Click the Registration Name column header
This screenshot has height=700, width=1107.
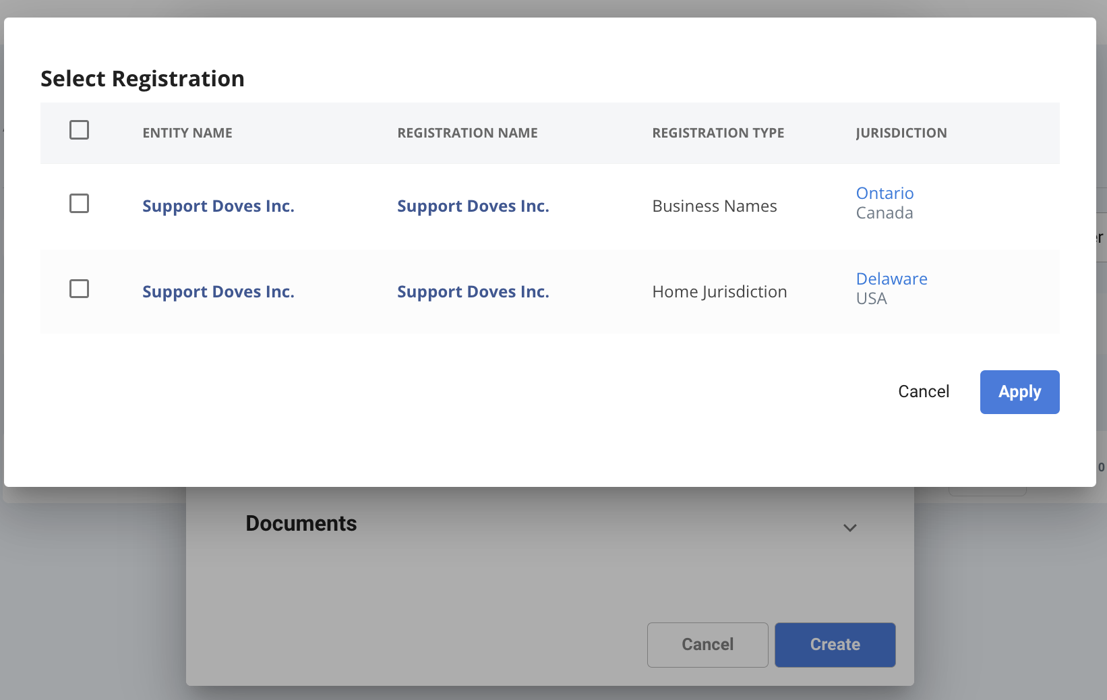click(467, 134)
